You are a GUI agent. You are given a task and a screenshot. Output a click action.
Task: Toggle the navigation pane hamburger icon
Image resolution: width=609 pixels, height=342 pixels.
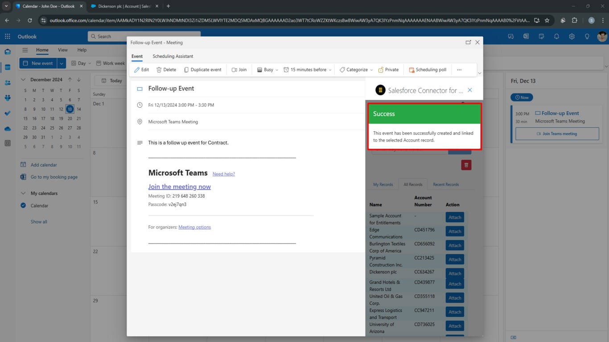pos(25,50)
